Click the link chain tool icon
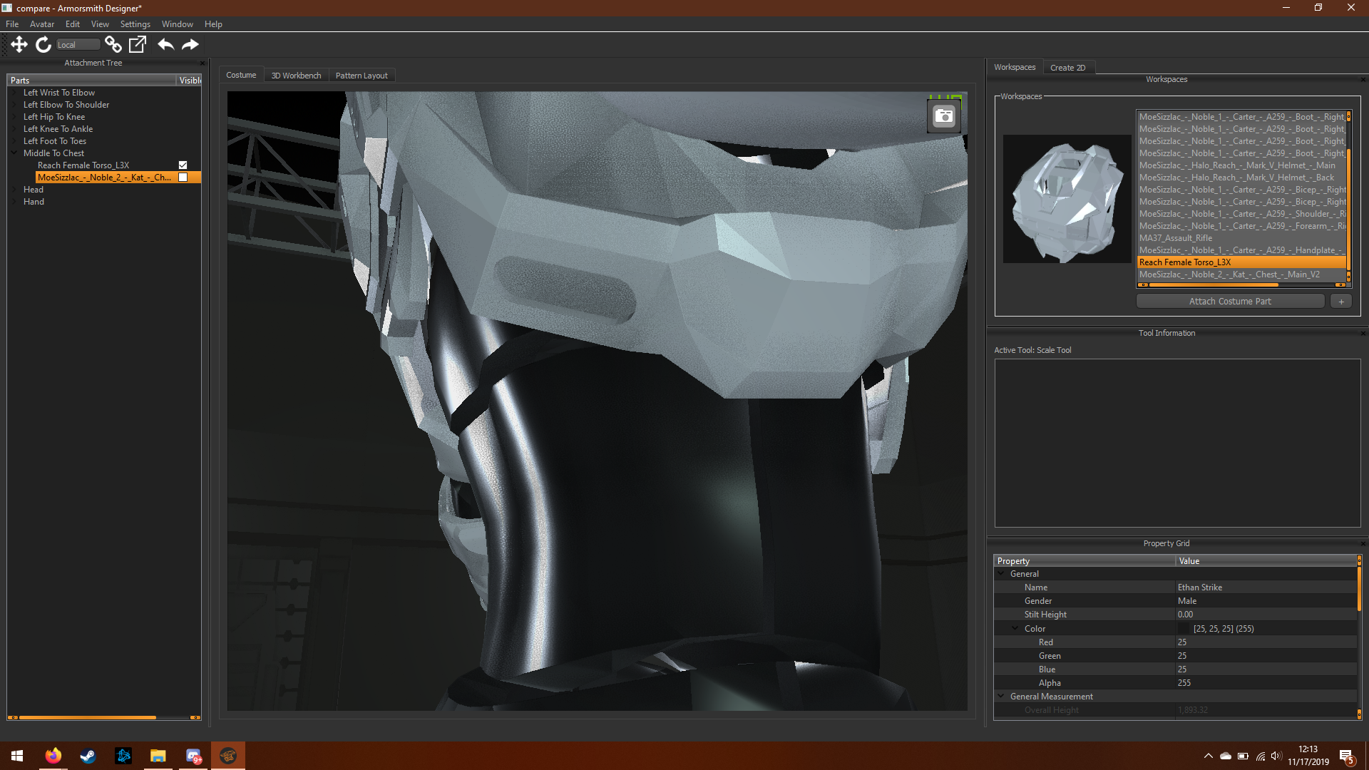Viewport: 1369px width, 770px height. tap(113, 44)
